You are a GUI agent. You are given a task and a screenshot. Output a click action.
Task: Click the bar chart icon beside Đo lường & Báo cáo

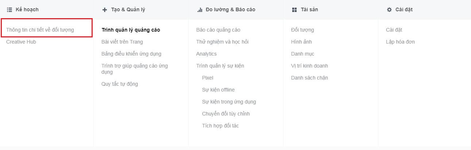coord(200,10)
